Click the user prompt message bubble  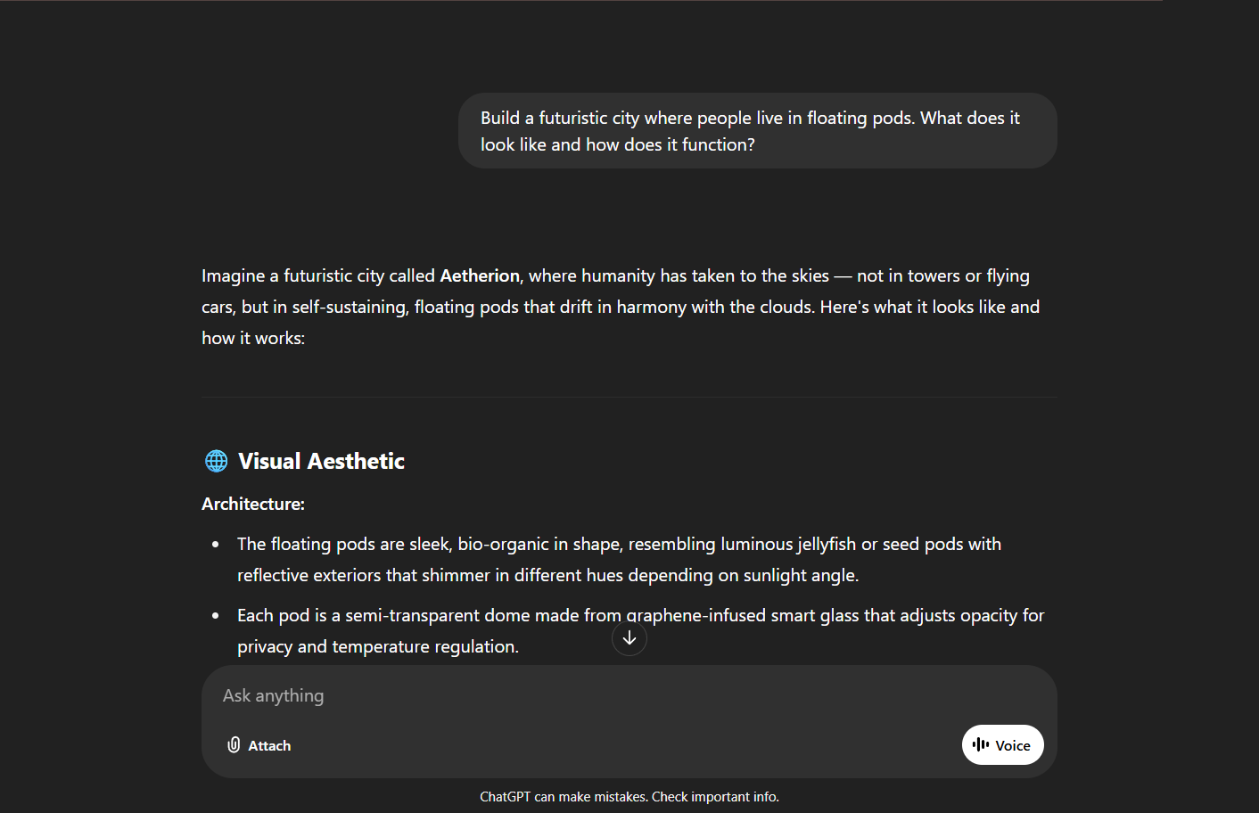(757, 131)
